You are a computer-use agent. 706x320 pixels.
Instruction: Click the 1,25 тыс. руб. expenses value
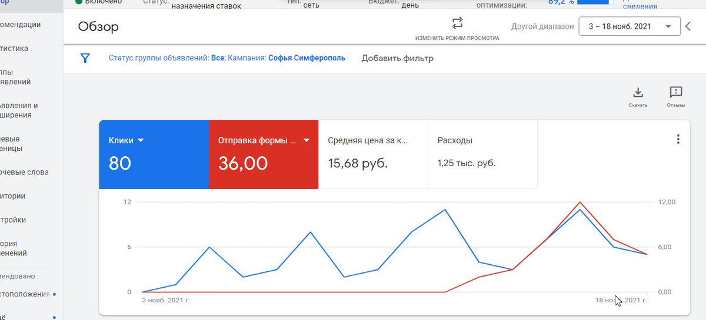[467, 163]
